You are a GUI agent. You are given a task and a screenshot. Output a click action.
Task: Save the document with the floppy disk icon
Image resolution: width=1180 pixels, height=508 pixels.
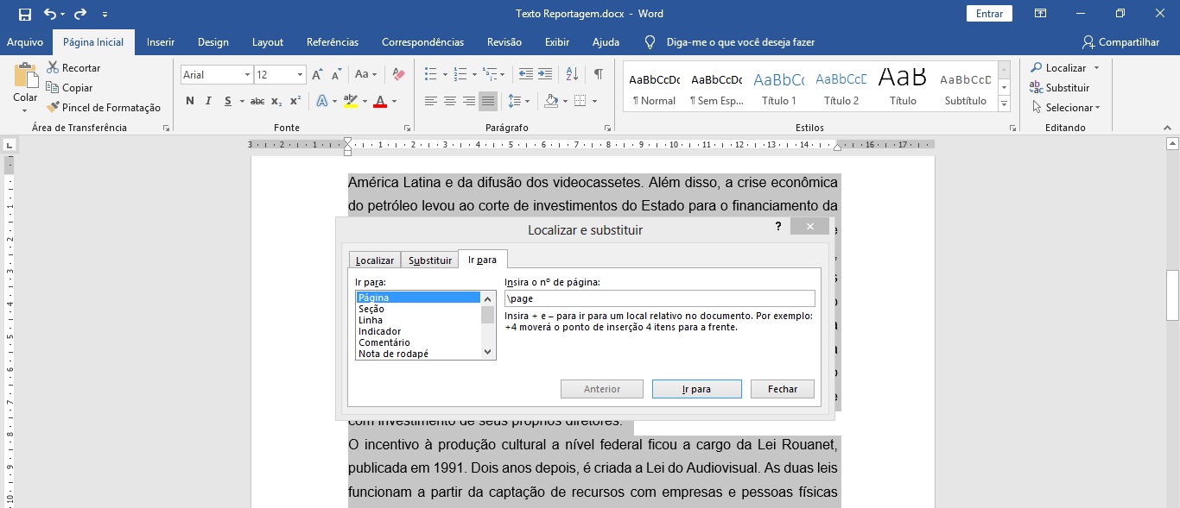point(24,14)
